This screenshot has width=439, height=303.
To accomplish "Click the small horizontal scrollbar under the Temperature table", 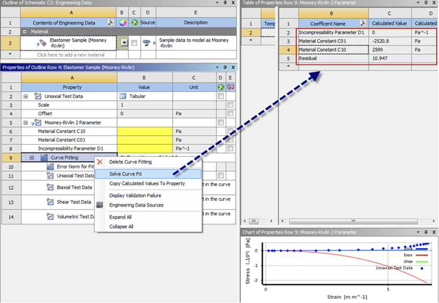I will [254, 221].
